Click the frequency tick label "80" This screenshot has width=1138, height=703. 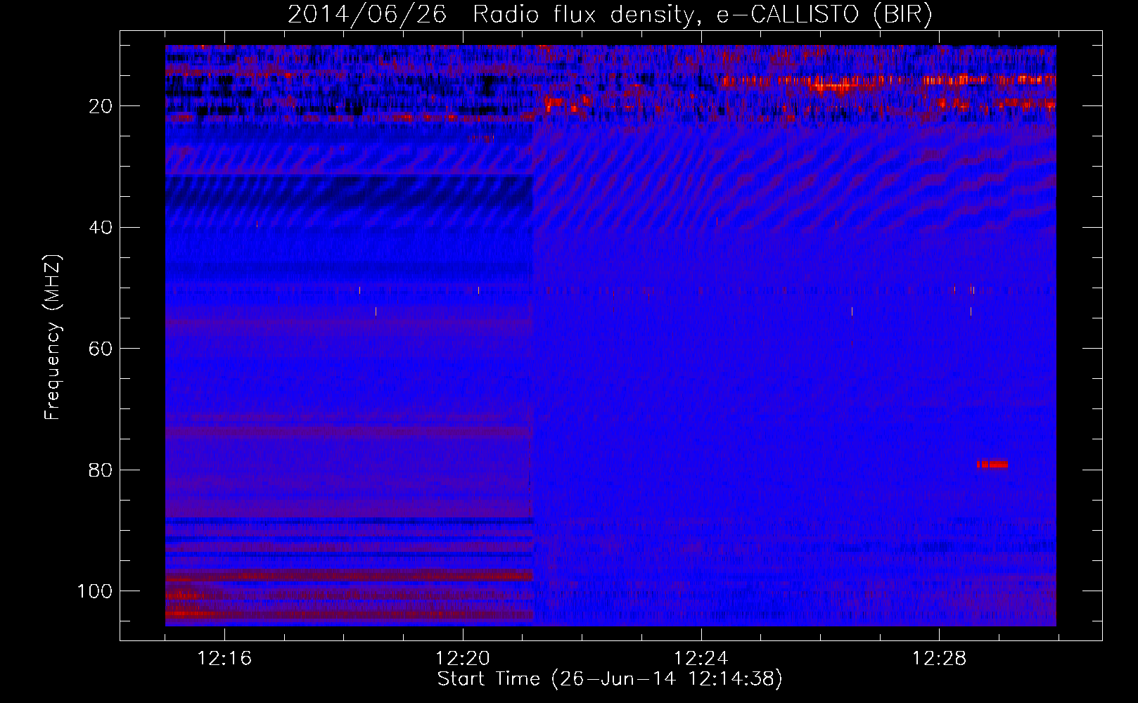101,470
